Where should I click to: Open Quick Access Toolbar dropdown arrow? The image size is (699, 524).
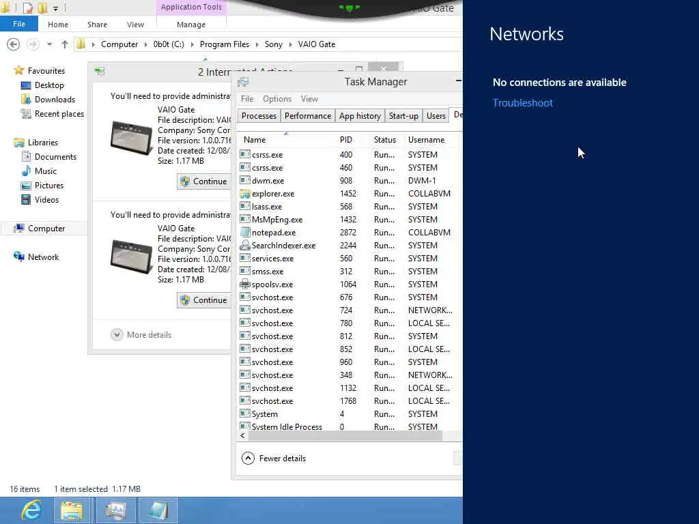coord(55,8)
